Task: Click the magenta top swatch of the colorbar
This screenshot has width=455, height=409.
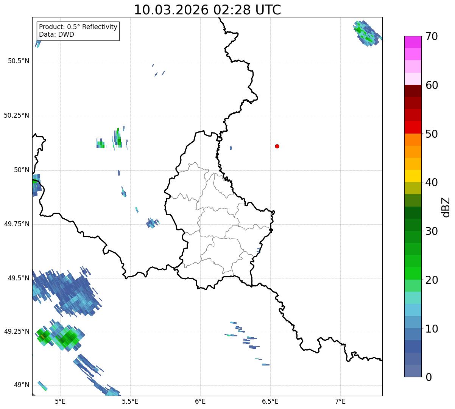Action: (413, 42)
